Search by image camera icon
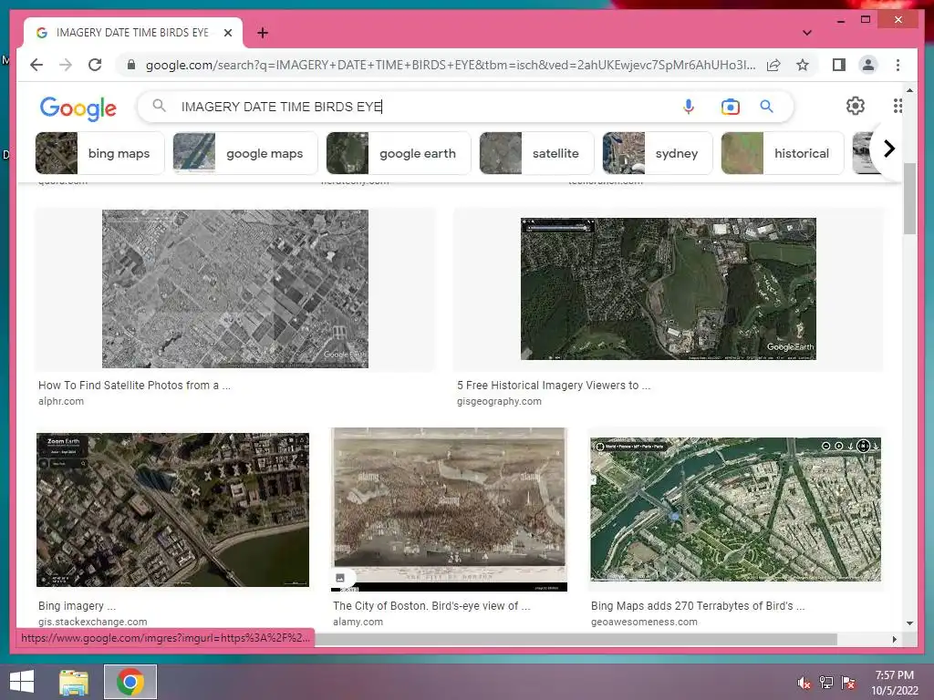Screen dimensions: 934x700 click(x=731, y=107)
